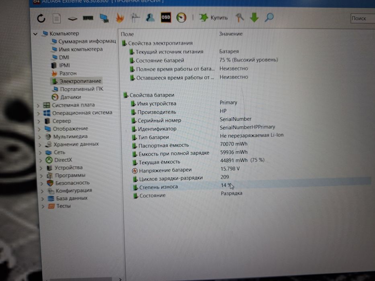375x281 pixels.
Task: Open the memory benchmark RAM icon
Action: [88, 18]
